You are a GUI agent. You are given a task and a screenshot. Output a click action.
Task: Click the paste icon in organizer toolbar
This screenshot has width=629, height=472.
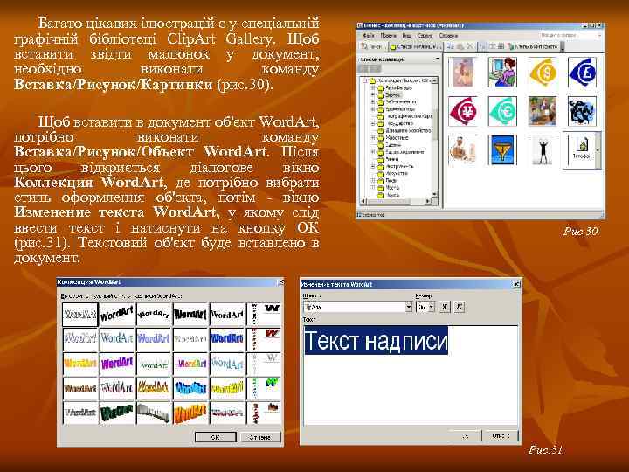coord(460,46)
